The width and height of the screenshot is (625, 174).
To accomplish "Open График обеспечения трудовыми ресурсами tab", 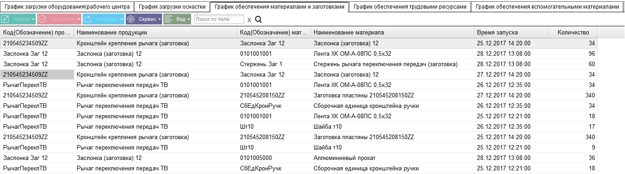I will (x=409, y=7).
